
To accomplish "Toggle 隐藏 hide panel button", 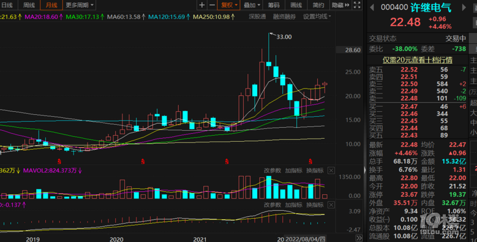I will click(340, 5).
